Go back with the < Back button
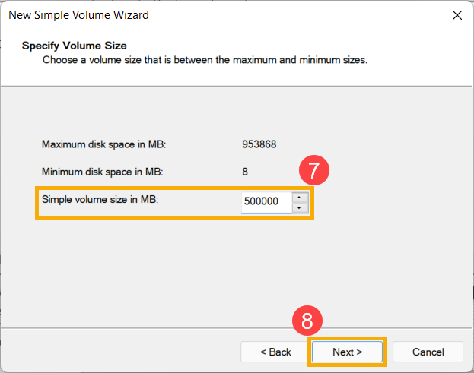This screenshot has width=474, height=373. [275, 352]
